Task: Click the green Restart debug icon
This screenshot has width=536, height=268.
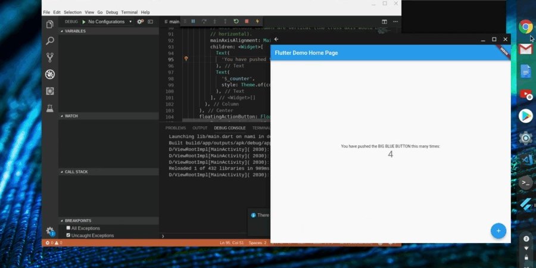Action: click(x=236, y=21)
